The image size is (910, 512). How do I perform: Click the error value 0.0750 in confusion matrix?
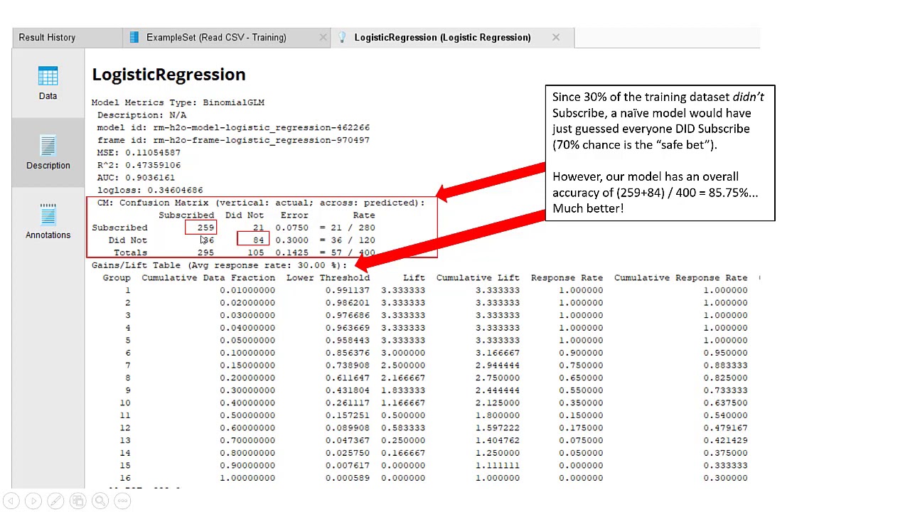point(291,228)
